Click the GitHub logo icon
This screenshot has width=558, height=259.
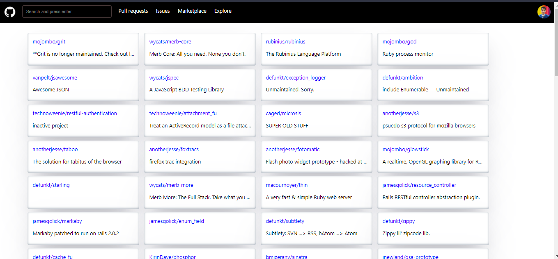(x=10, y=11)
